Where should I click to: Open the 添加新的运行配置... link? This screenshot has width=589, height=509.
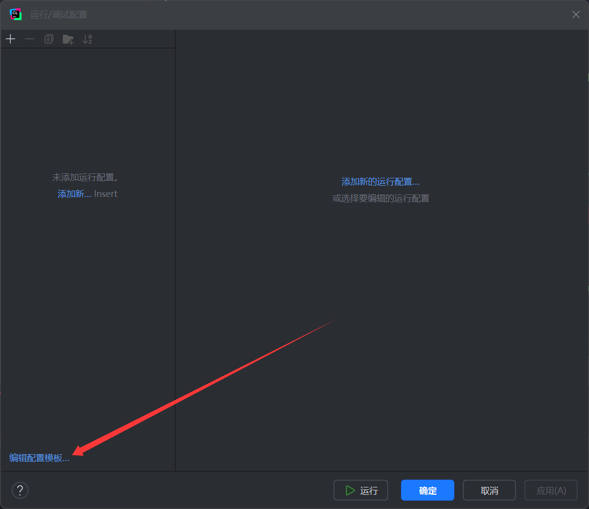click(x=380, y=182)
